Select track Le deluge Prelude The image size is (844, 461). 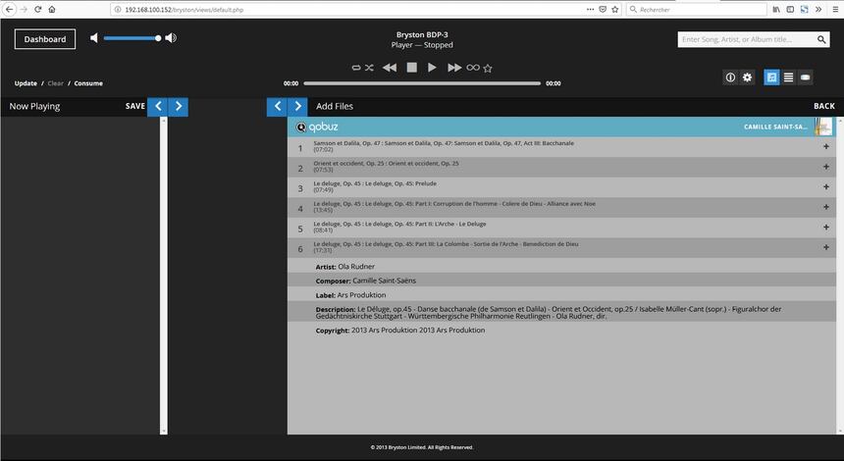(x=561, y=187)
